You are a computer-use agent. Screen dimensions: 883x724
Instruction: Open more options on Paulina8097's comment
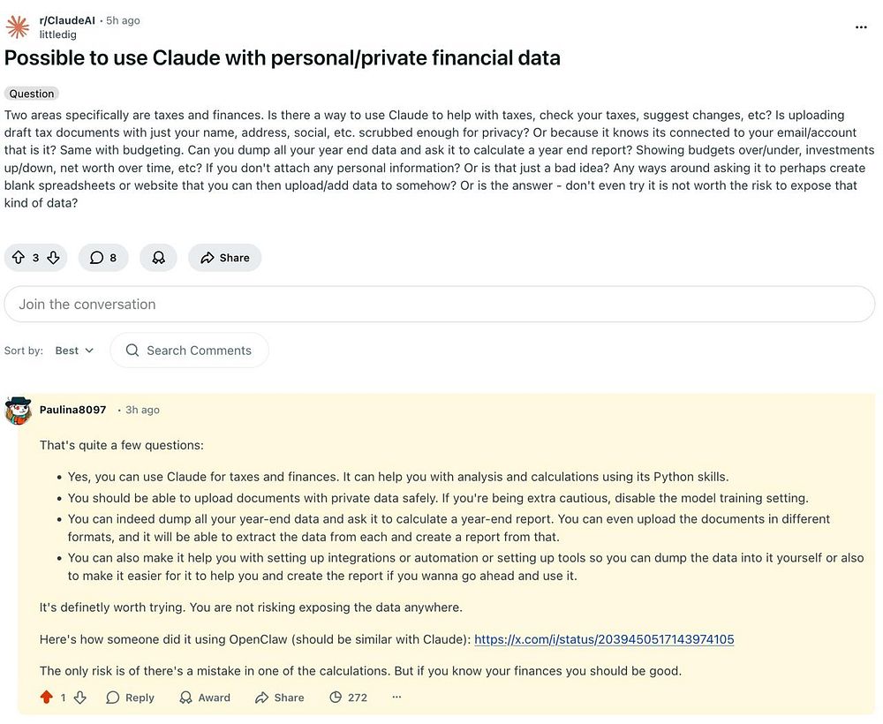point(396,698)
